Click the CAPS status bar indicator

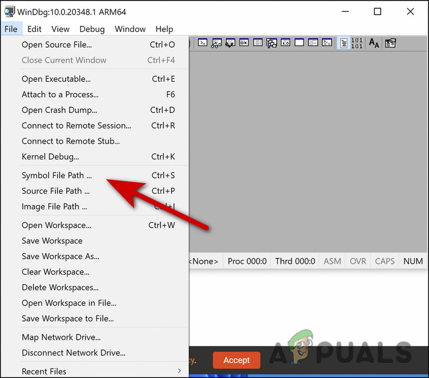(x=385, y=261)
